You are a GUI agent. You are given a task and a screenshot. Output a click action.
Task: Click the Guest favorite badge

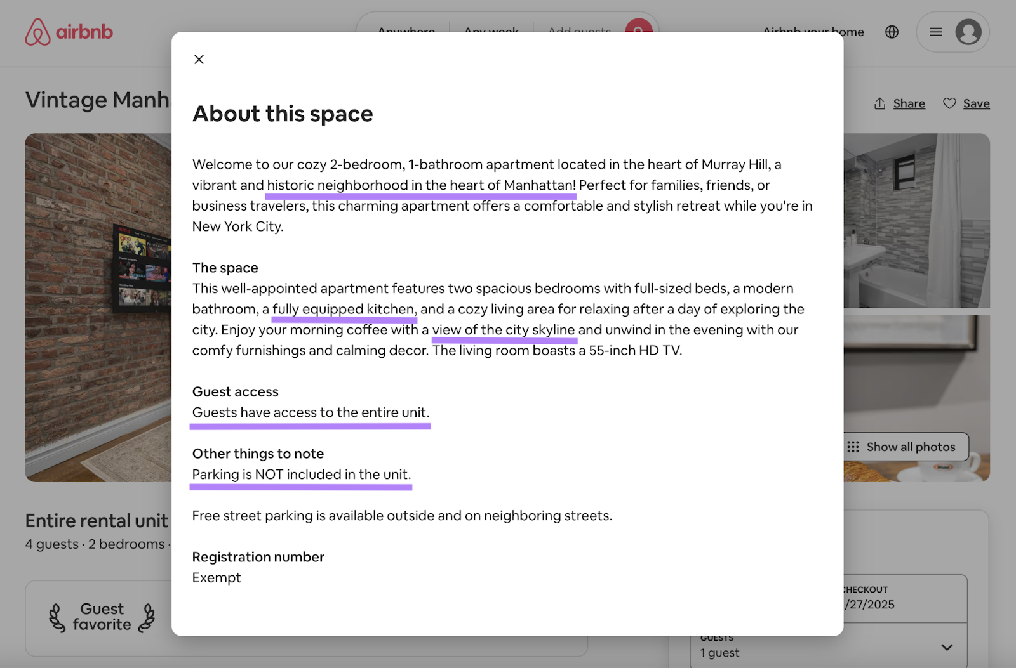pos(102,617)
